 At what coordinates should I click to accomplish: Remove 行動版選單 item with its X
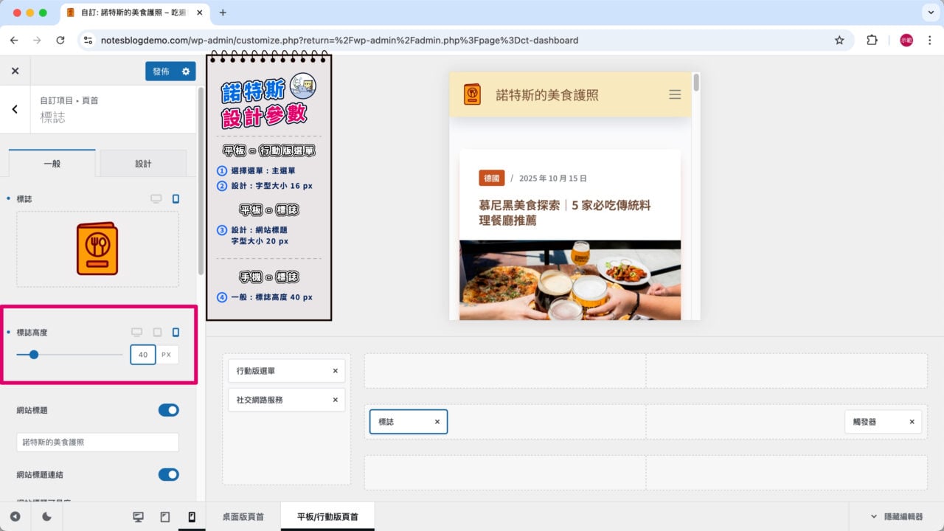pyautogui.click(x=335, y=371)
